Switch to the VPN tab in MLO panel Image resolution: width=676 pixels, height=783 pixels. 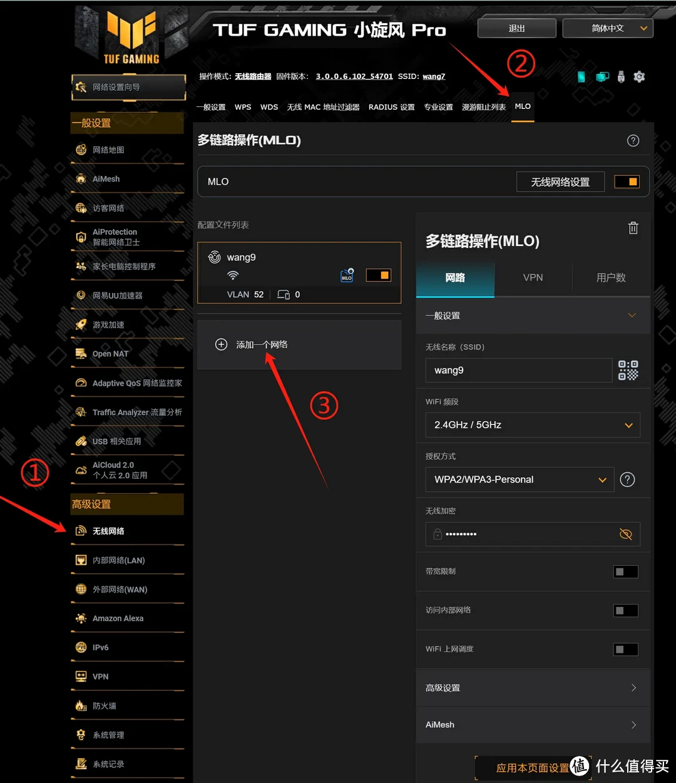coord(533,278)
